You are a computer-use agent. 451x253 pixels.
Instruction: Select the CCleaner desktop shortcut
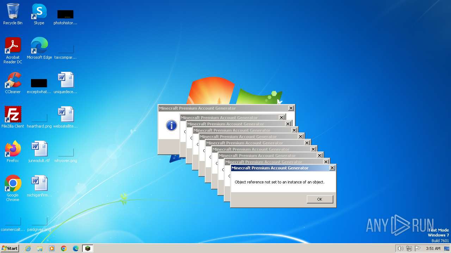click(x=13, y=83)
